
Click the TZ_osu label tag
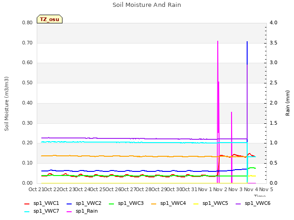[50, 19]
